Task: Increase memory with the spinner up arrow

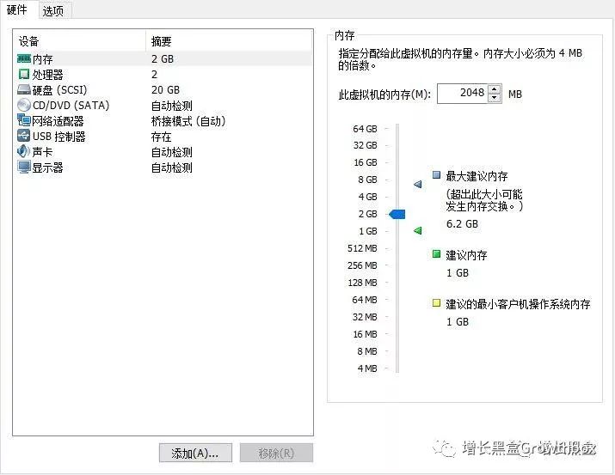Action: point(495,88)
